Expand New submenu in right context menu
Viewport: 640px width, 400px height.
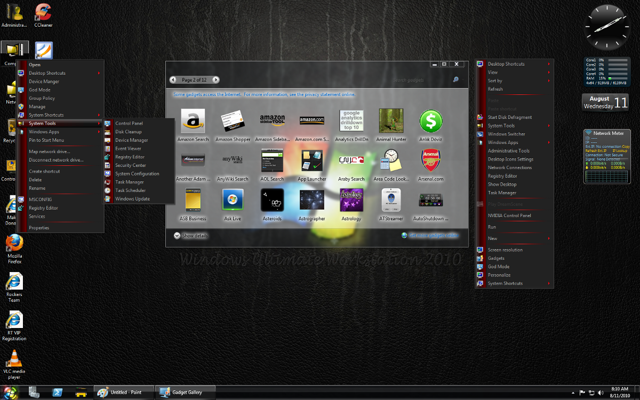(515, 238)
